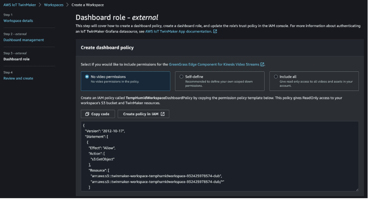Screen dimensions: 368x199
Task: Click the Create dashboard policy heading
Action: coord(107,48)
